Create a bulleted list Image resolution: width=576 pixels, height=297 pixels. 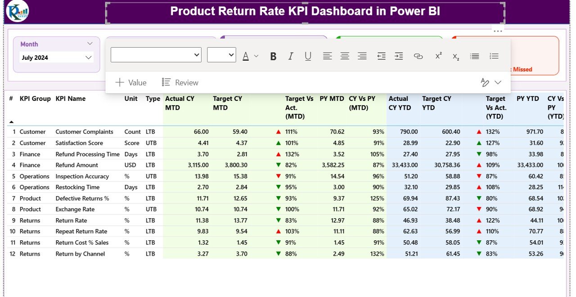coord(474,56)
